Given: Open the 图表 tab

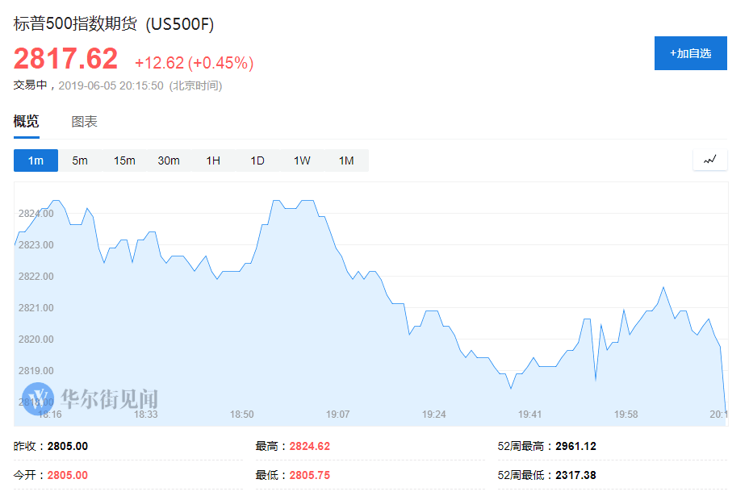Looking at the screenshot, I should pyautogui.click(x=84, y=122).
